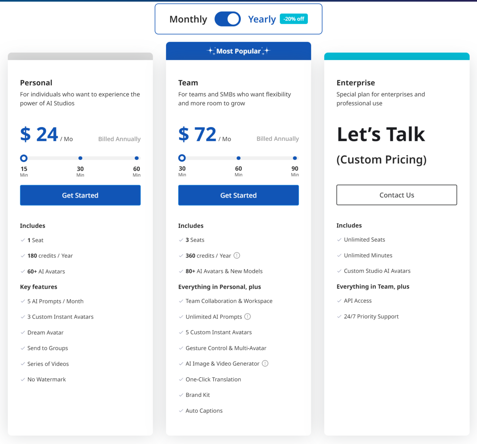Screen dimensions: 477x444
Task: Click the Let's Talk heading
Action: [381, 134]
